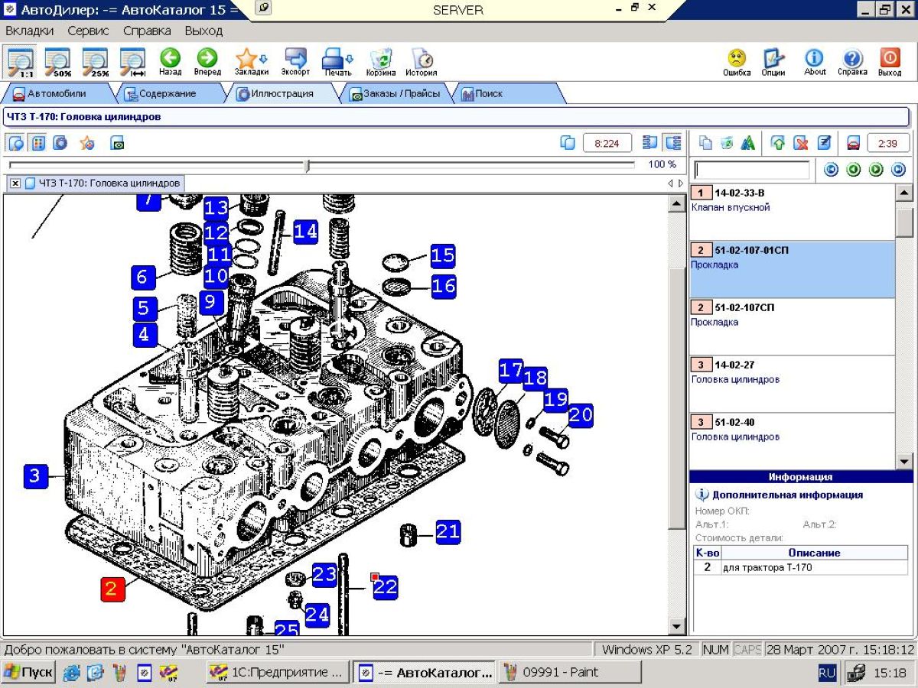Set zoom to 1:1 scale
918x688 pixels.
click(20, 62)
